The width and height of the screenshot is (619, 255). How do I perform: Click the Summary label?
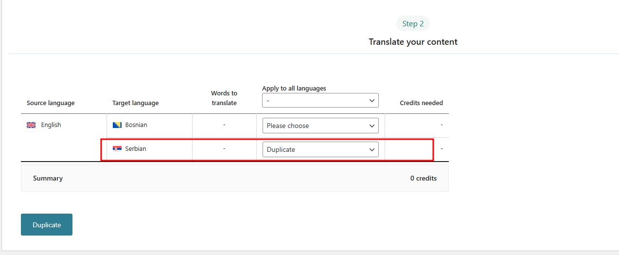[x=48, y=179]
